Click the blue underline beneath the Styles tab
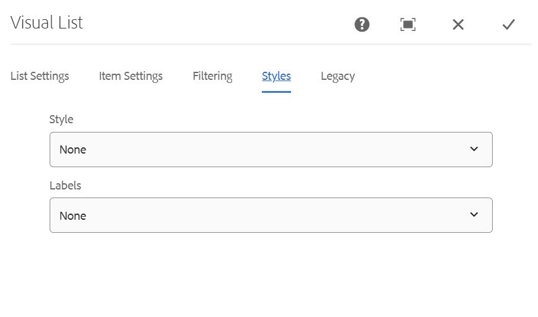 coord(276,92)
